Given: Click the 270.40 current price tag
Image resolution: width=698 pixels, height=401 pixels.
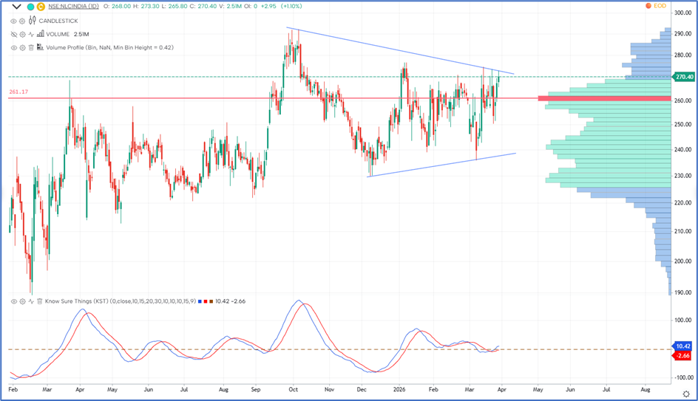Looking at the screenshot, I should pyautogui.click(x=683, y=77).
